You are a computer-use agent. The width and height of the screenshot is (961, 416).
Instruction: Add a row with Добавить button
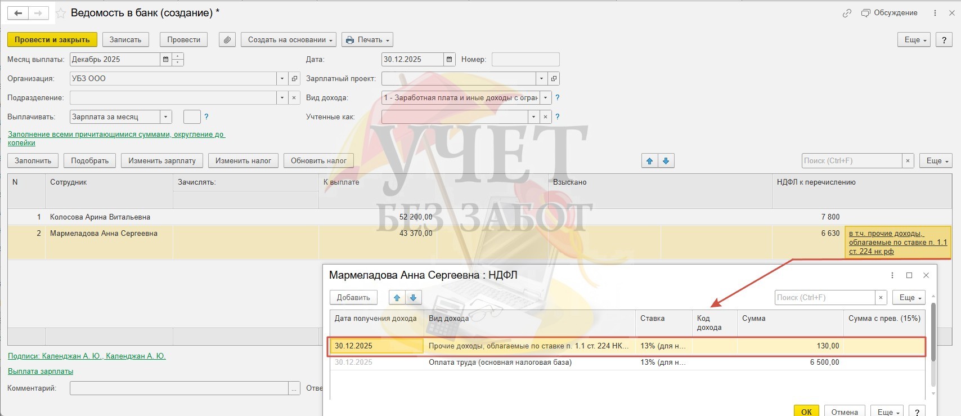[353, 298]
